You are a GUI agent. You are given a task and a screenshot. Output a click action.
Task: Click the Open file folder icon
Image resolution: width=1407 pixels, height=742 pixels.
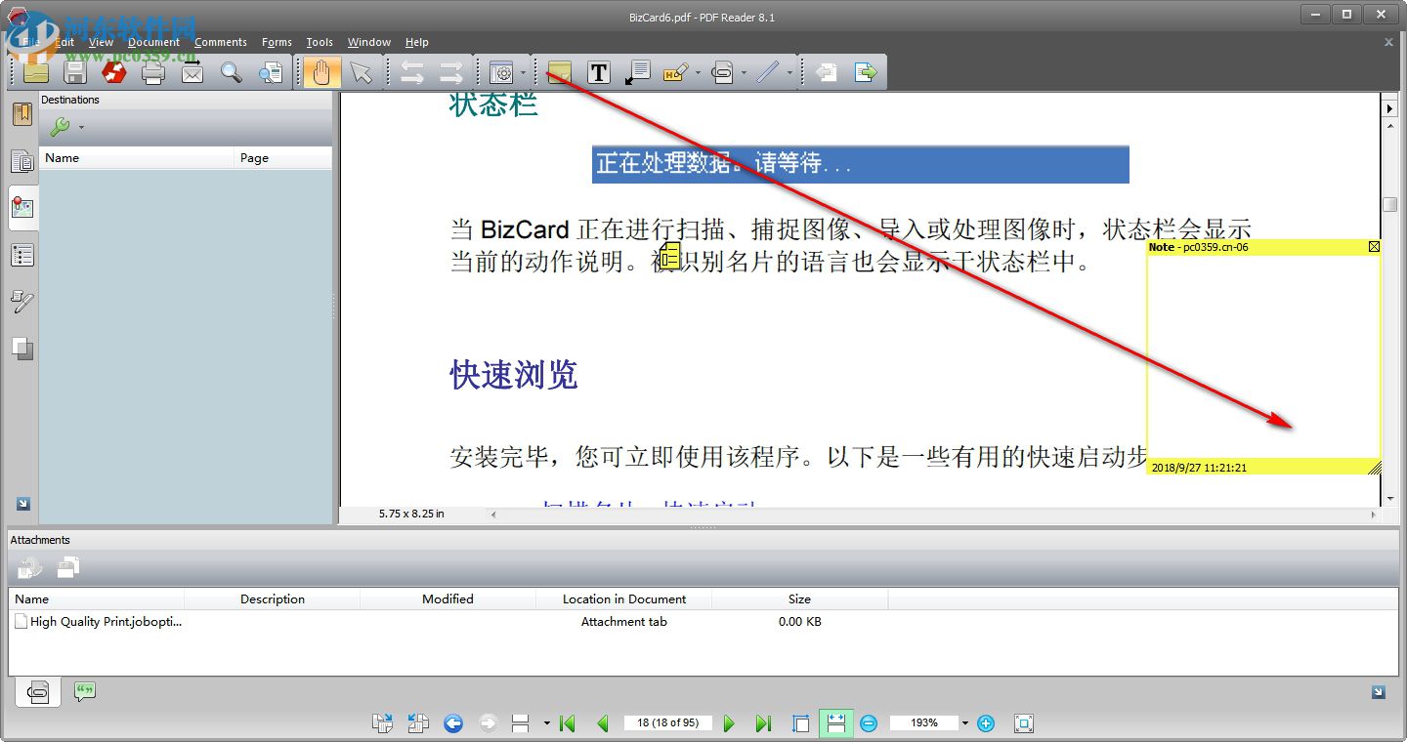coord(36,72)
